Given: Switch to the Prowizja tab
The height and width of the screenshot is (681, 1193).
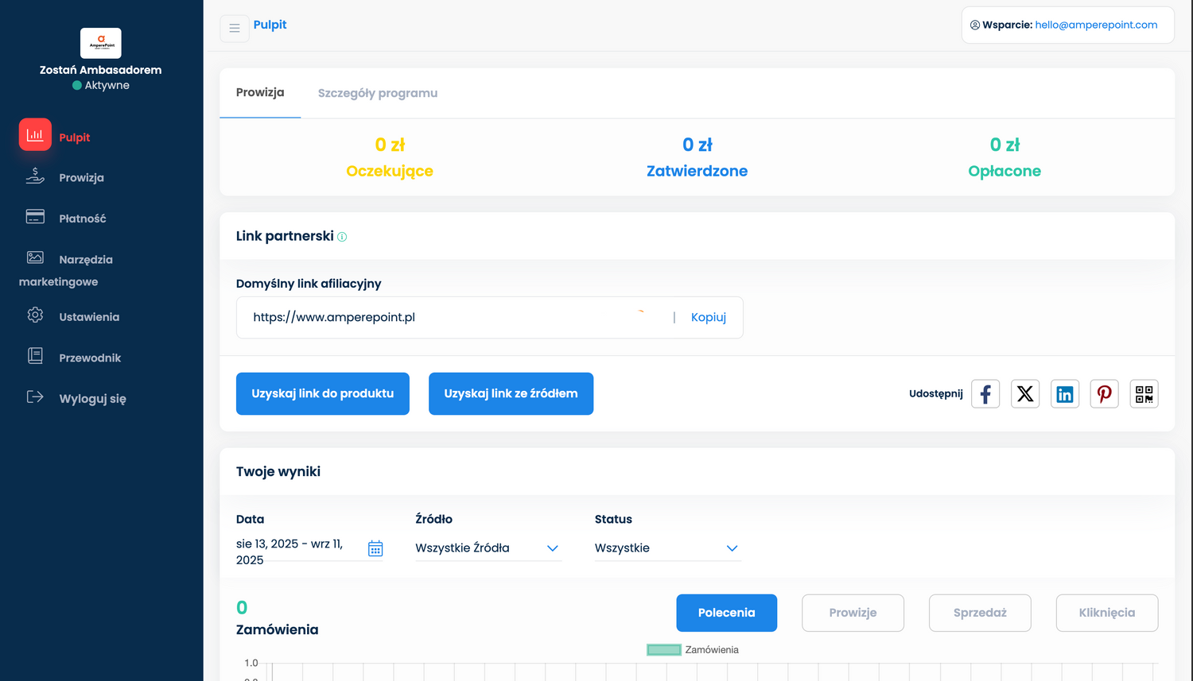Looking at the screenshot, I should click(x=260, y=93).
